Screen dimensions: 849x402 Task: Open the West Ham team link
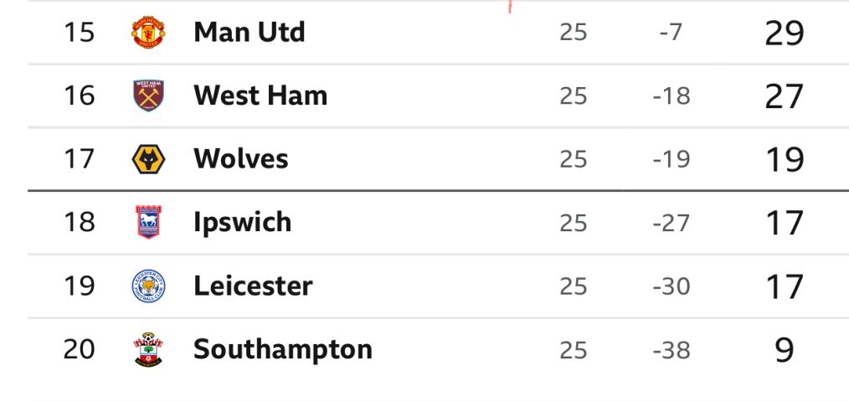click(x=260, y=95)
